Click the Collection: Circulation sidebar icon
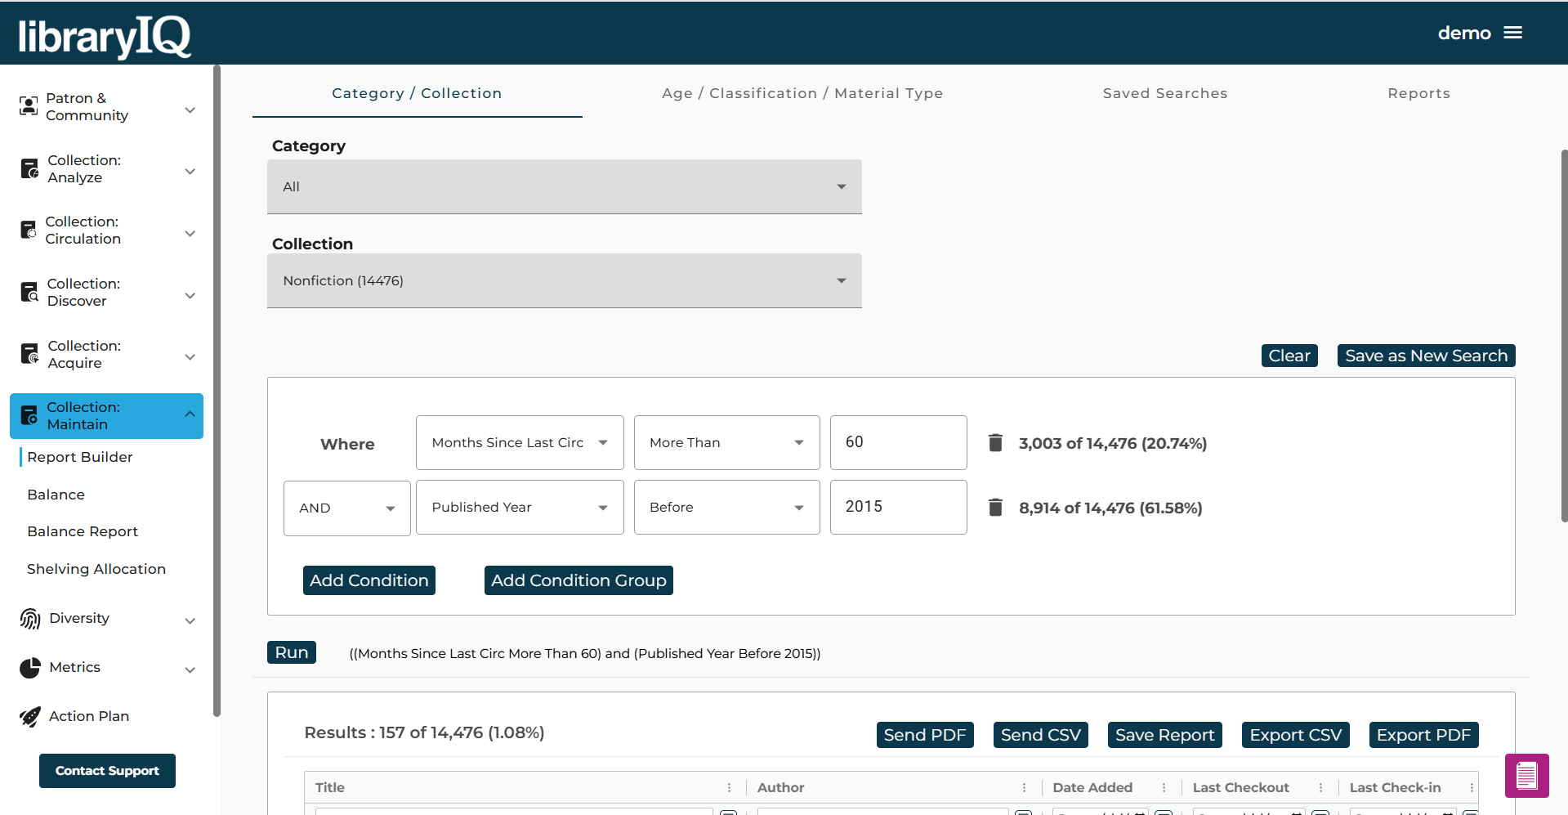The height and width of the screenshot is (815, 1568). (29, 230)
